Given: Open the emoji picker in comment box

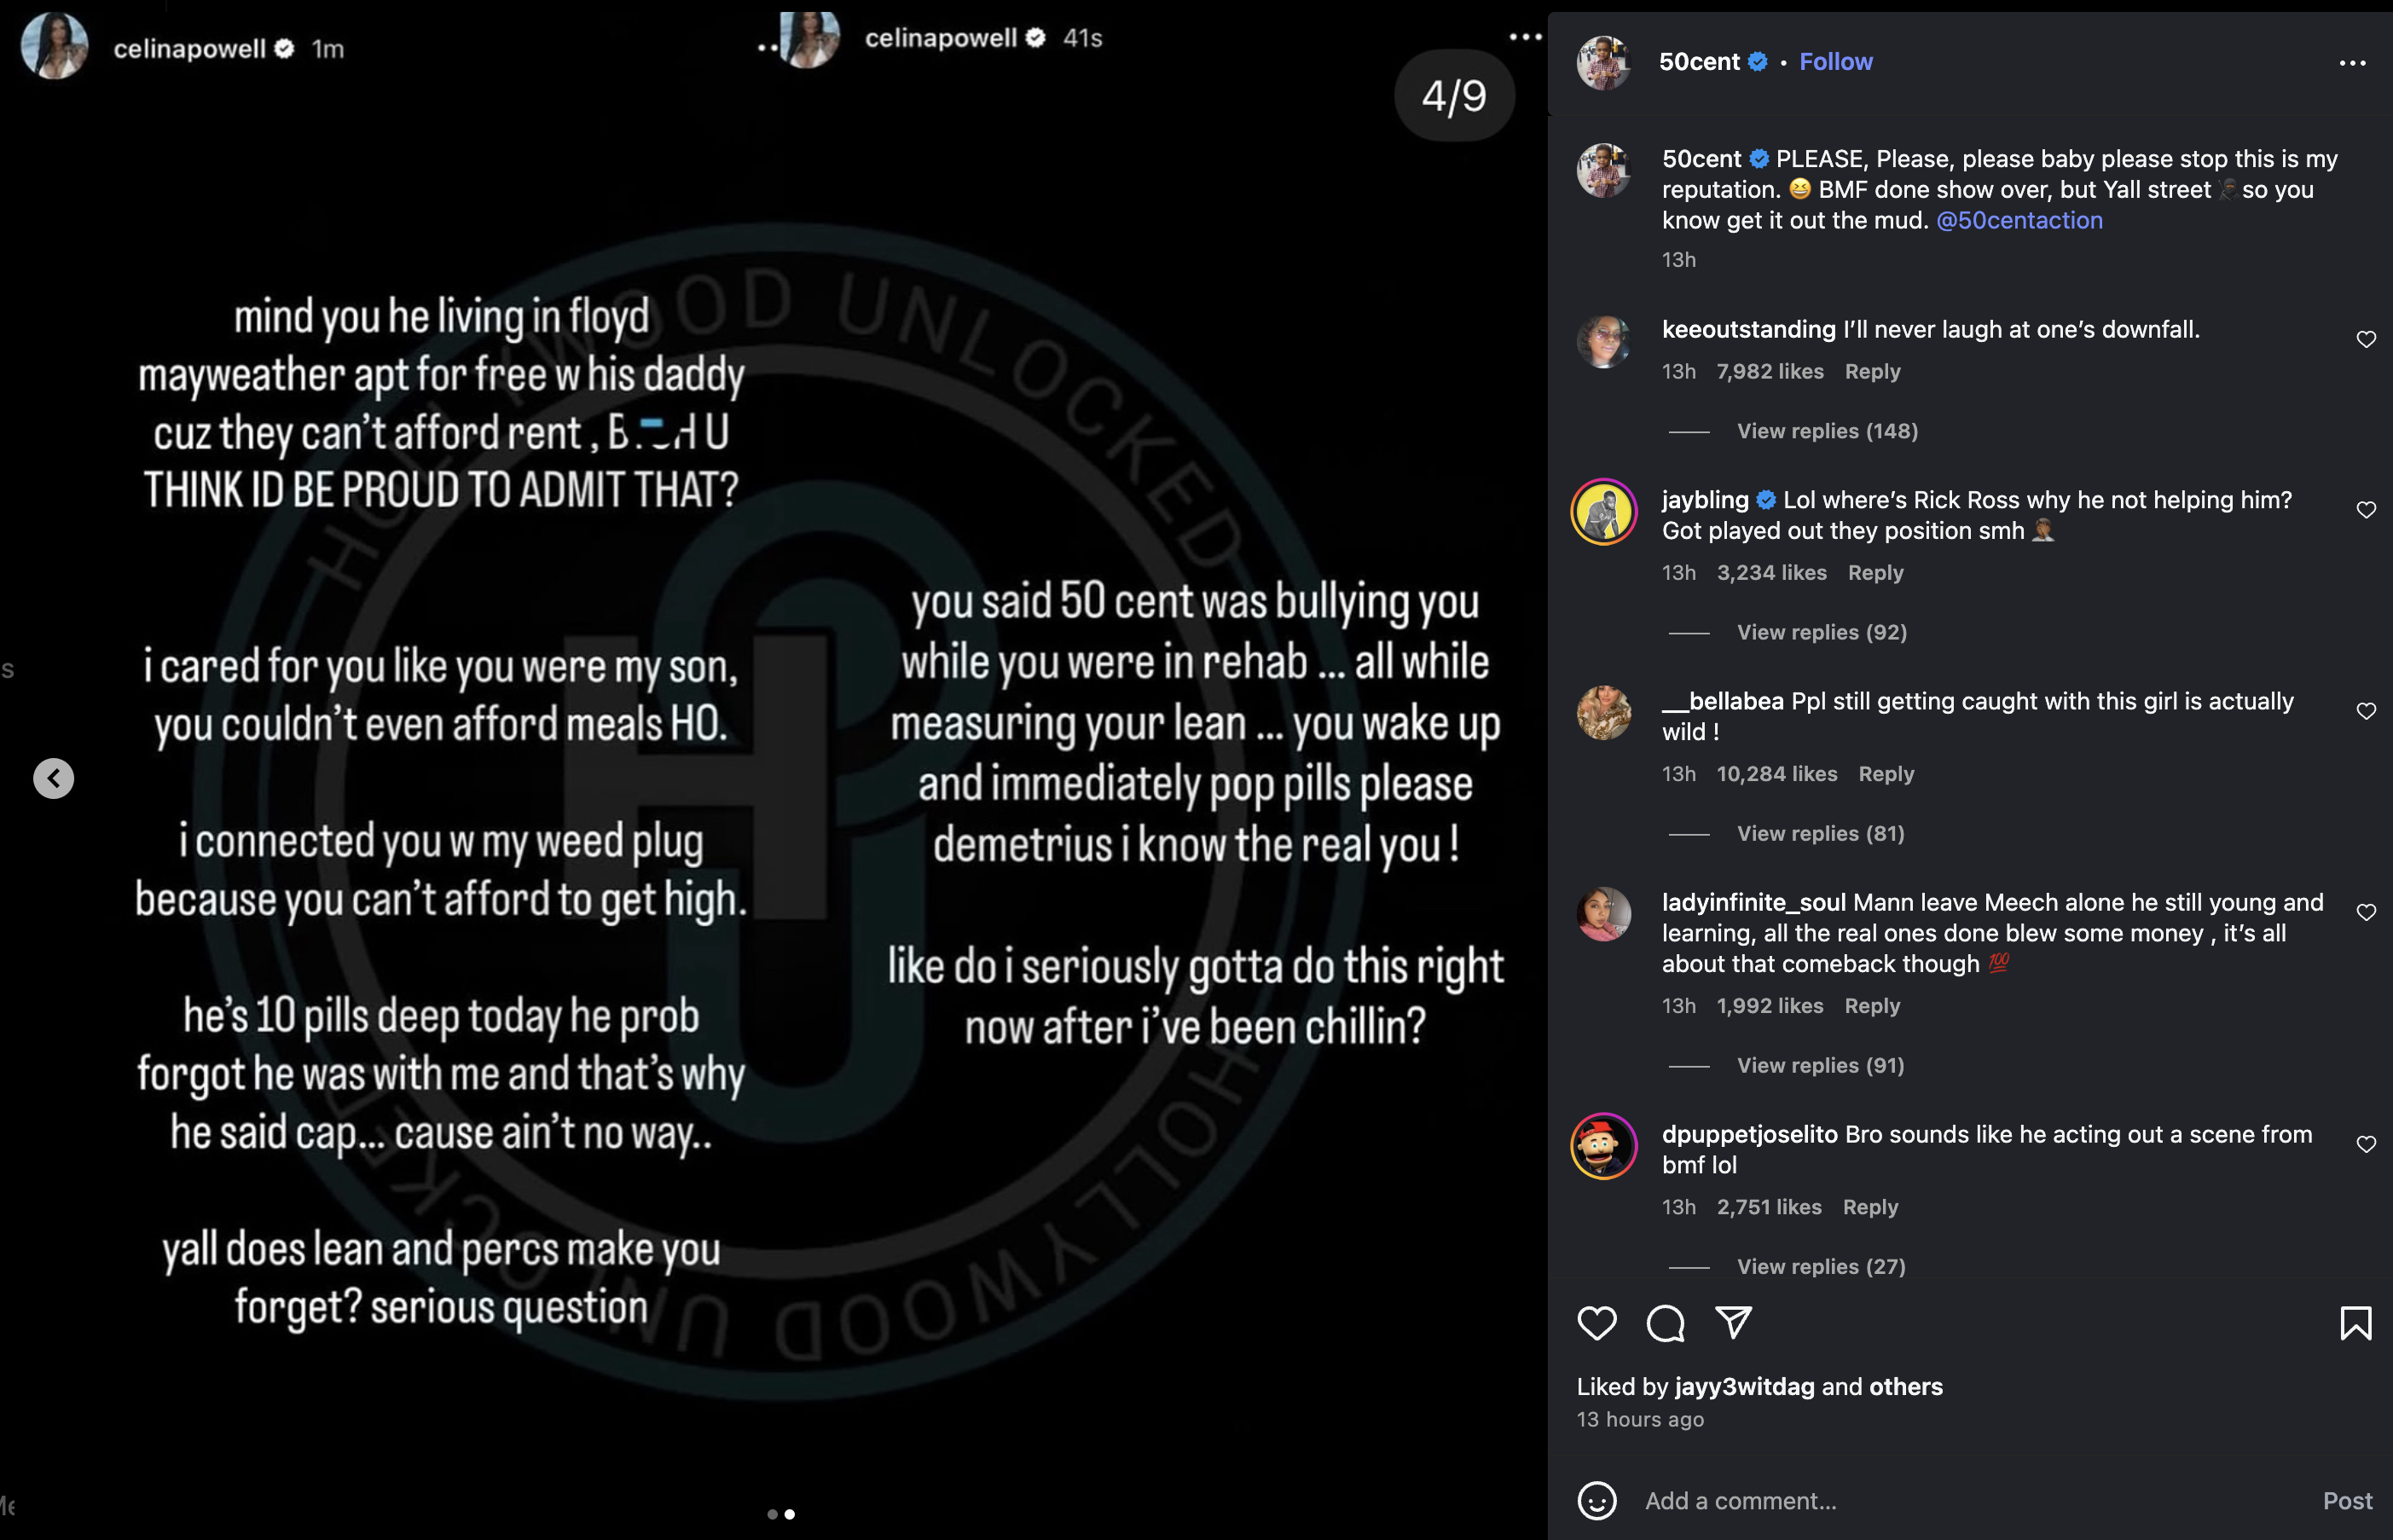Looking at the screenshot, I should tap(1596, 1500).
